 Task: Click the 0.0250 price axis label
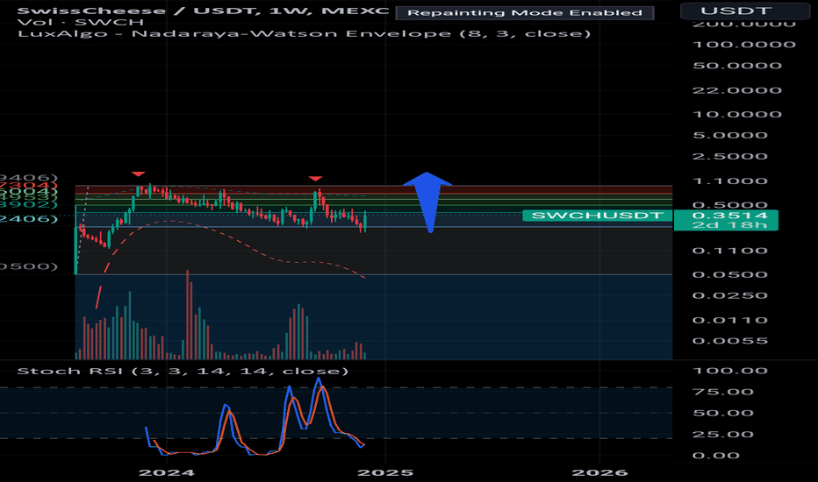tap(730, 295)
